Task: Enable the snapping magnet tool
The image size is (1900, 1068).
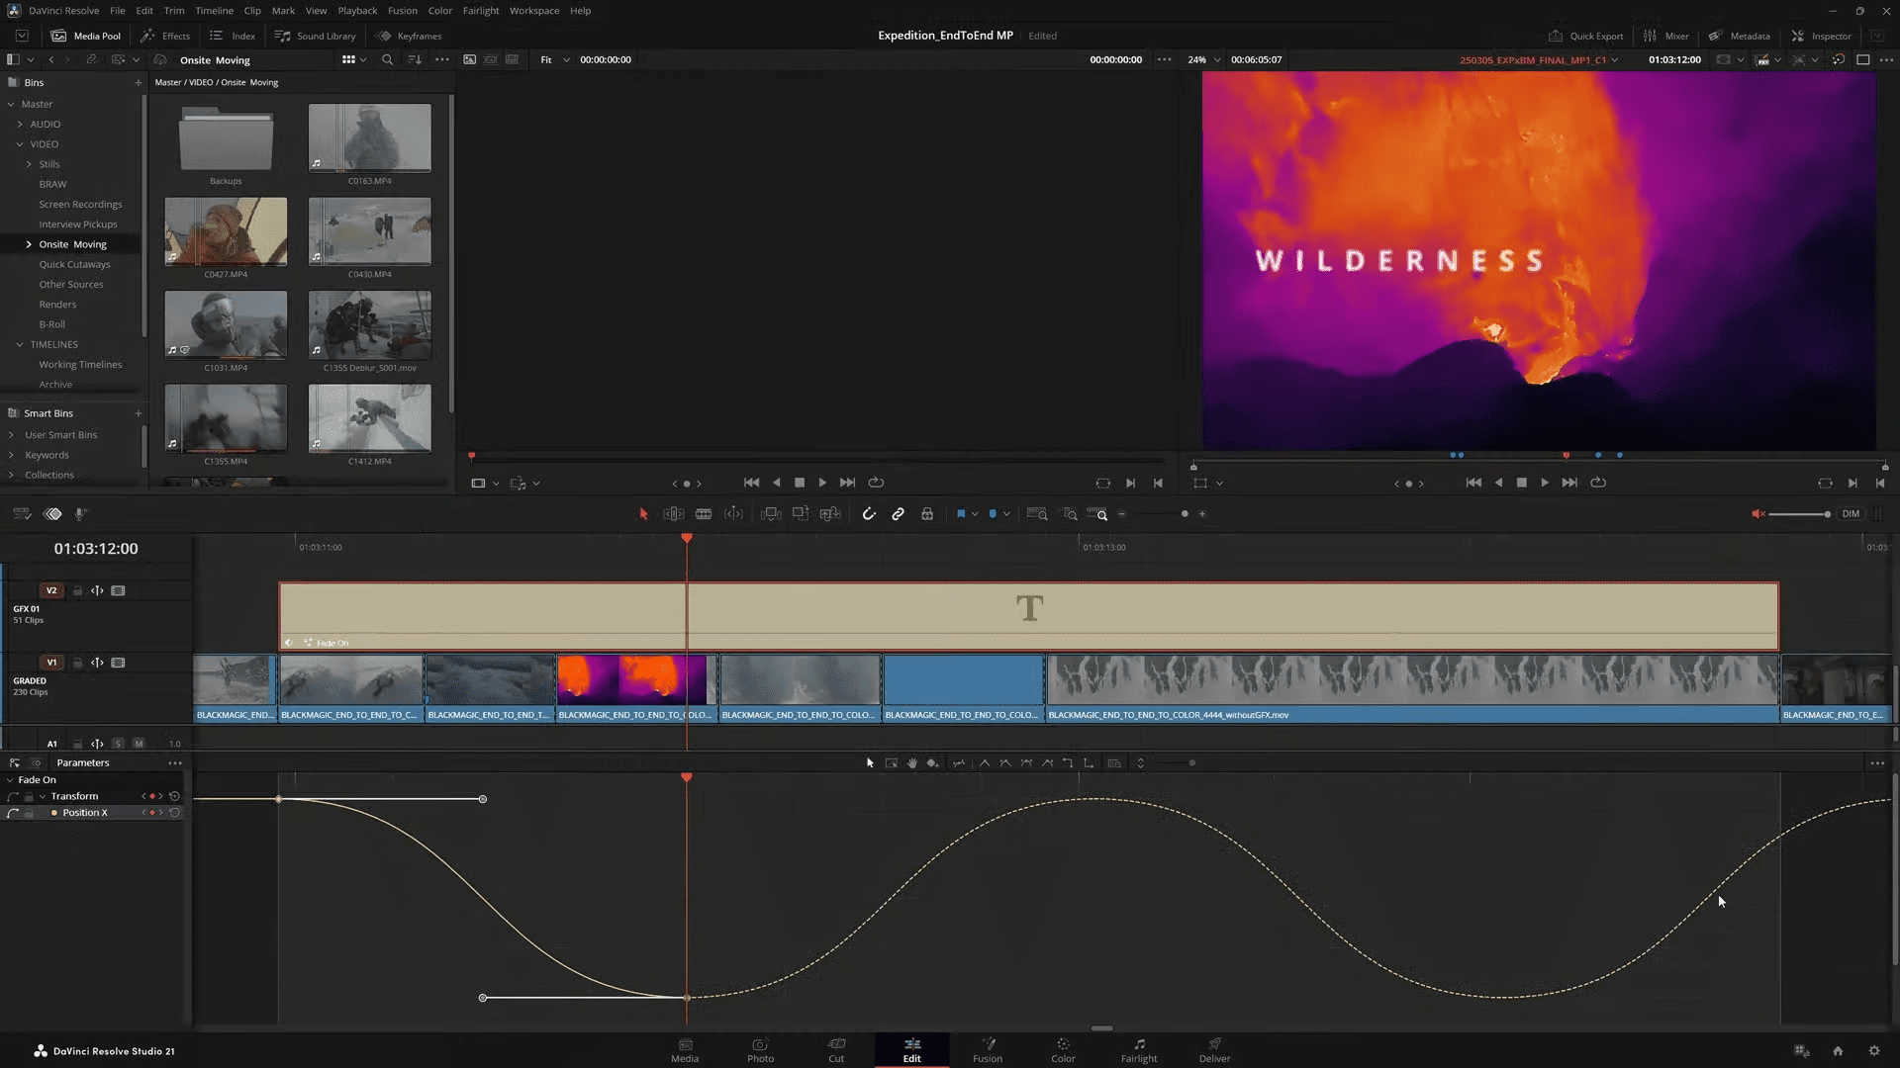Action: (x=869, y=513)
